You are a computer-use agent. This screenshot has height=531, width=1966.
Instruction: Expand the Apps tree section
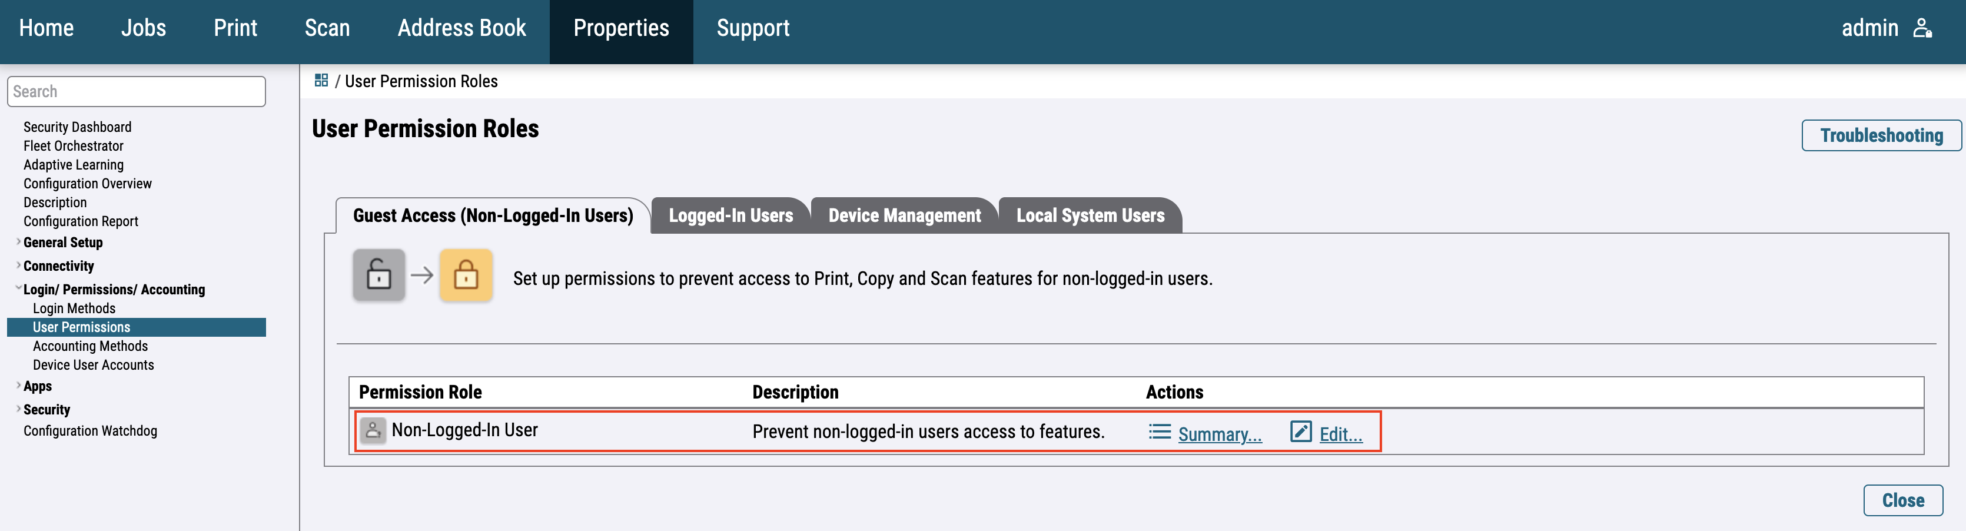pos(18,385)
